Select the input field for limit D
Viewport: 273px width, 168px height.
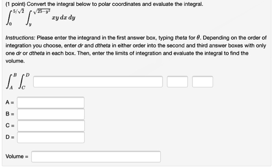(51, 137)
